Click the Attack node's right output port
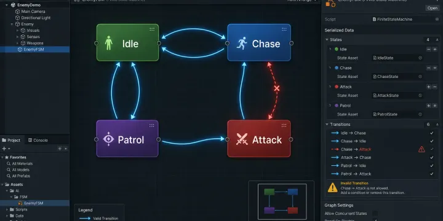The width and height of the screenshot is (443, 221). click(x=291, y=139)
